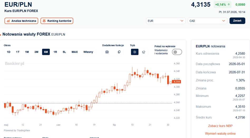250x138 pixels.
Task: Click the 'cze' label on the time axis
Action: point(58,125)
